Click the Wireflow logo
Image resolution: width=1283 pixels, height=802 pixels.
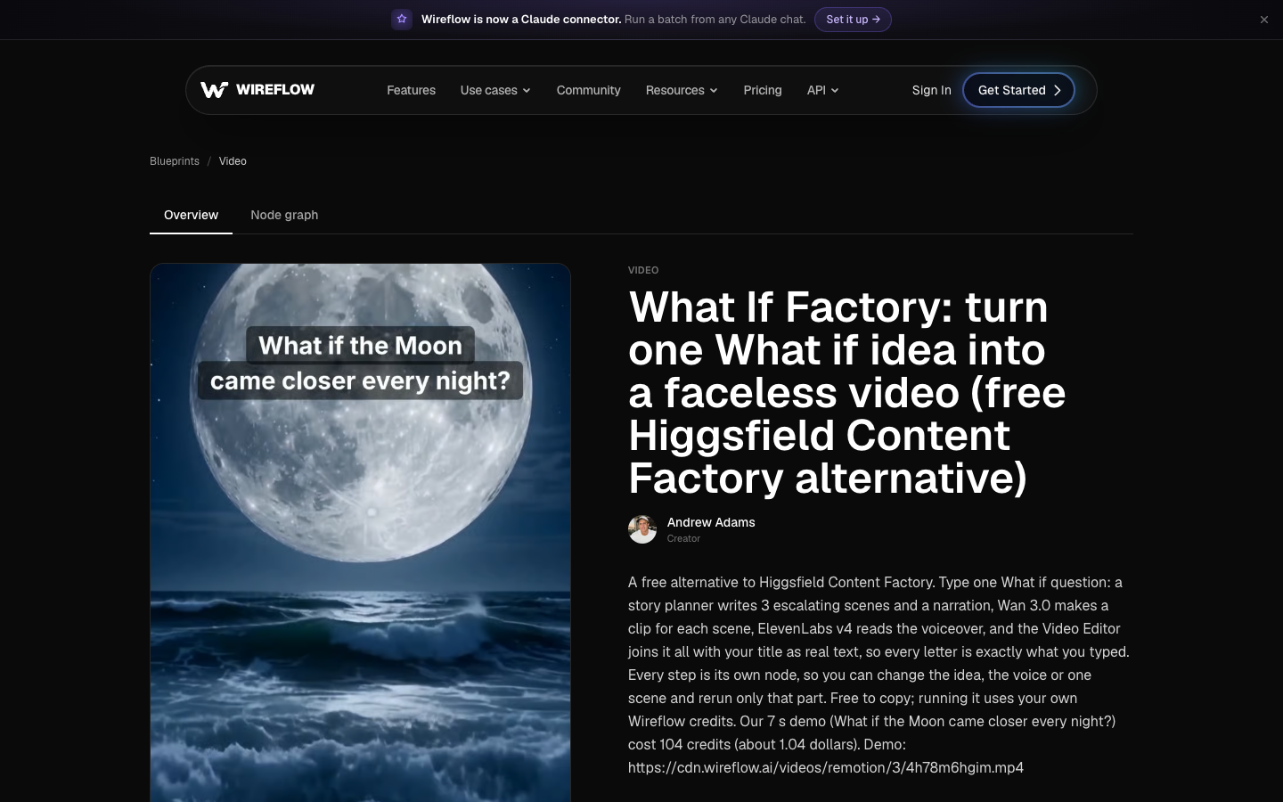point(257,90)
